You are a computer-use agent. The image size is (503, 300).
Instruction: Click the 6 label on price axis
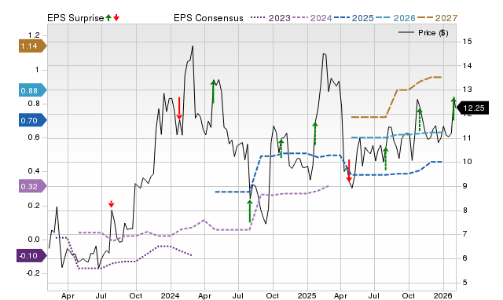coord(464,258)
